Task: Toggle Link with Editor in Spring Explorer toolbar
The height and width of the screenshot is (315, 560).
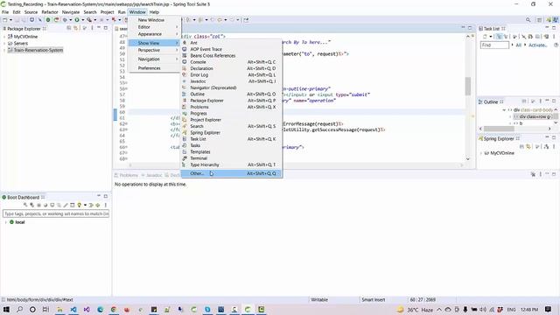Action: click(528, 146)
